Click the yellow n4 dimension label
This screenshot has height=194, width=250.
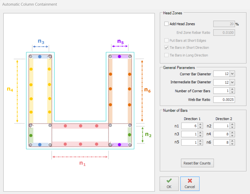pos(10,89)
